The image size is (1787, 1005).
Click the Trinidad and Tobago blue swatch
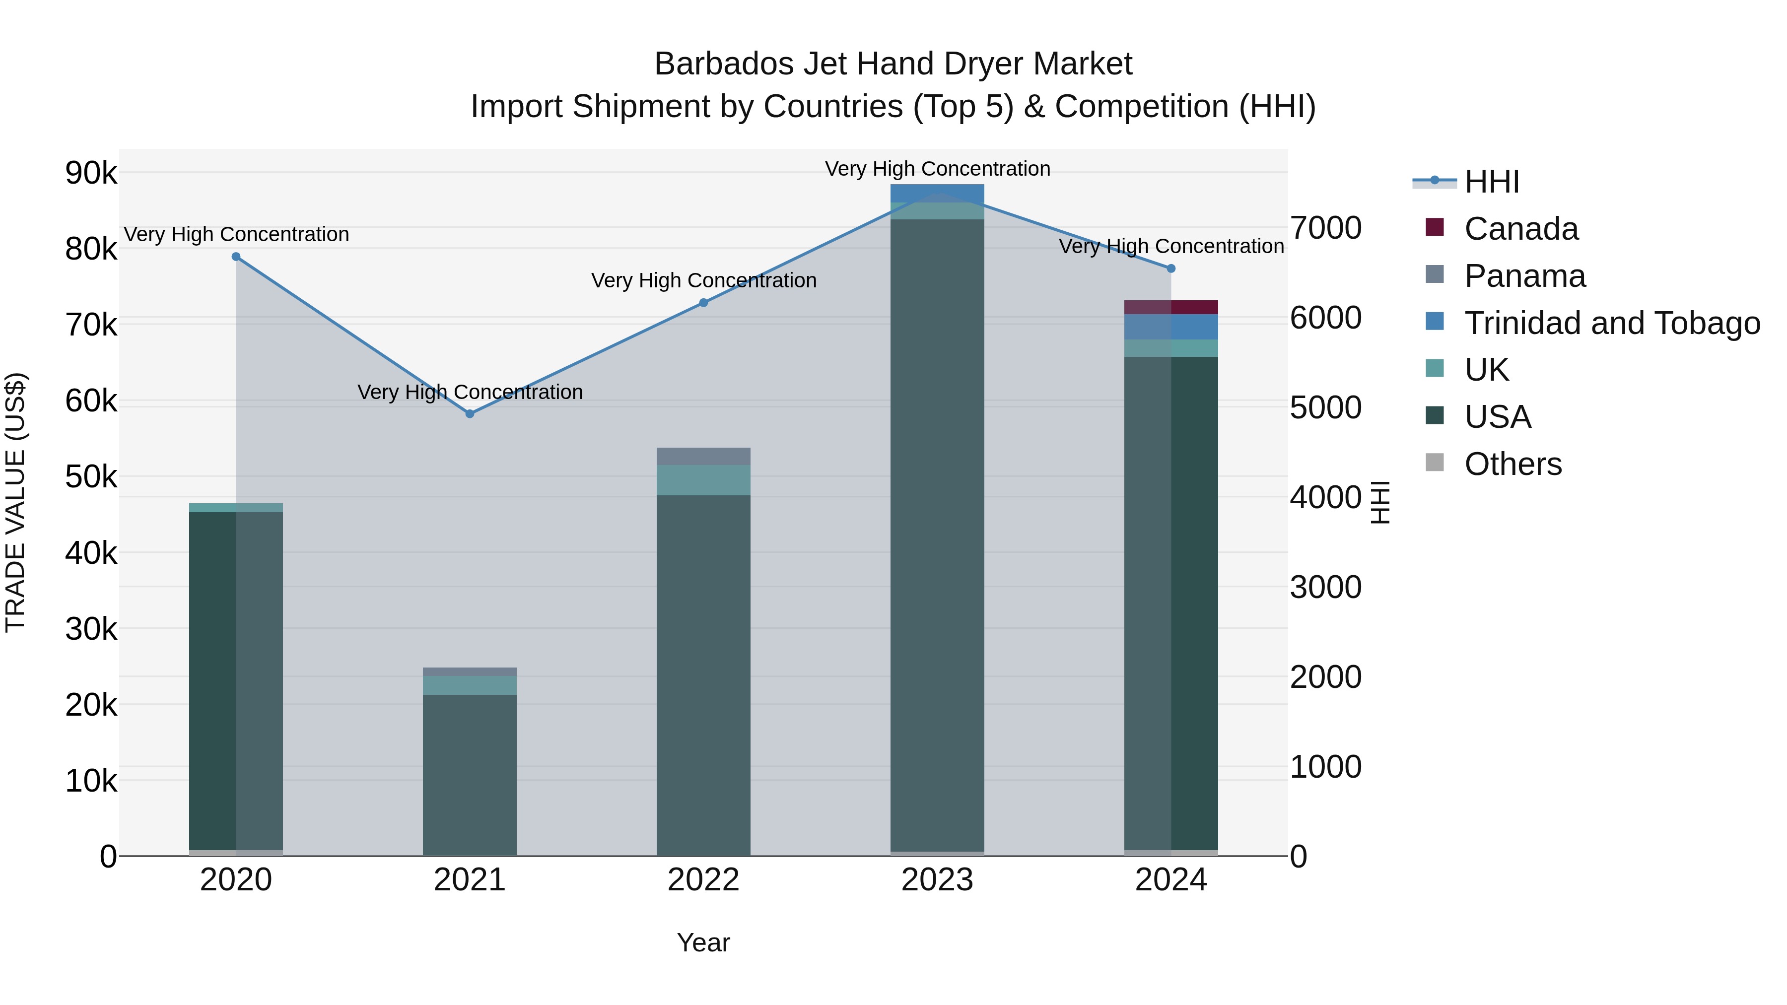point(1435,321)
